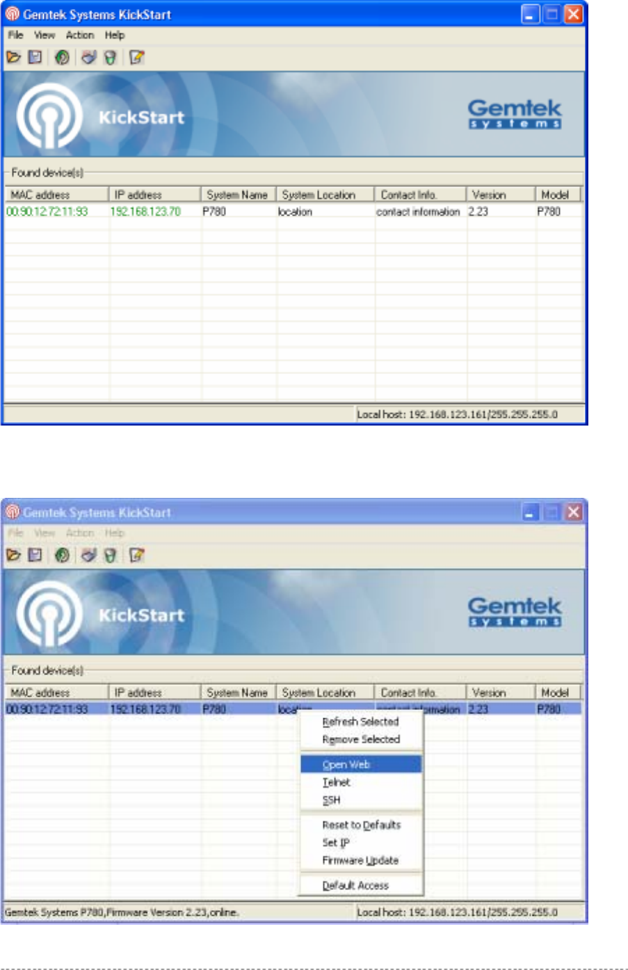Click the title bar app icon of the window without a context menu
This screenshot has width=628, height=970.
[x=13, y=14]
